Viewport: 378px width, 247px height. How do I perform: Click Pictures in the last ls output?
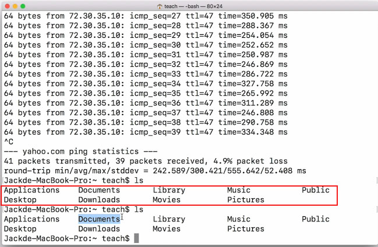246,229
